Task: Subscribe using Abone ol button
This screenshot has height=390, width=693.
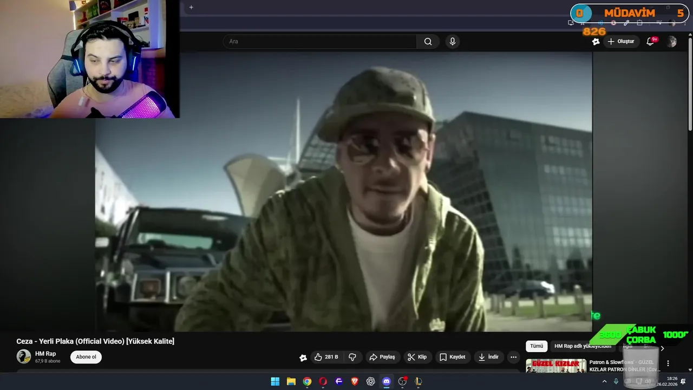Action: 86,357
